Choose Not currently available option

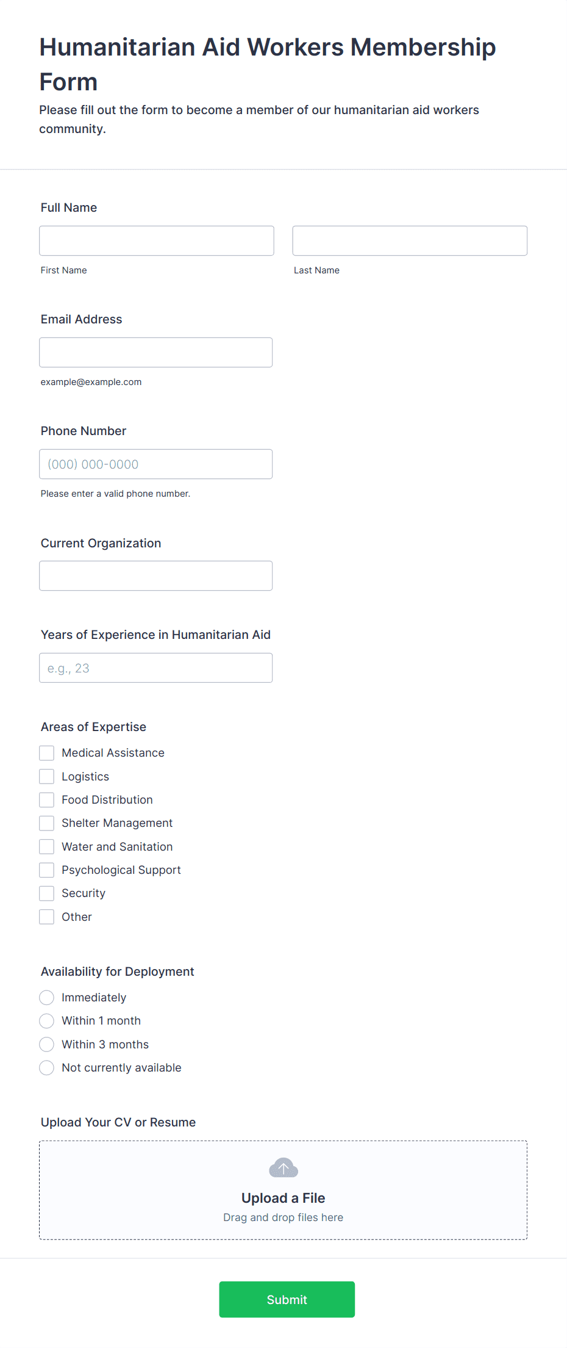(x=47, y=1068)
